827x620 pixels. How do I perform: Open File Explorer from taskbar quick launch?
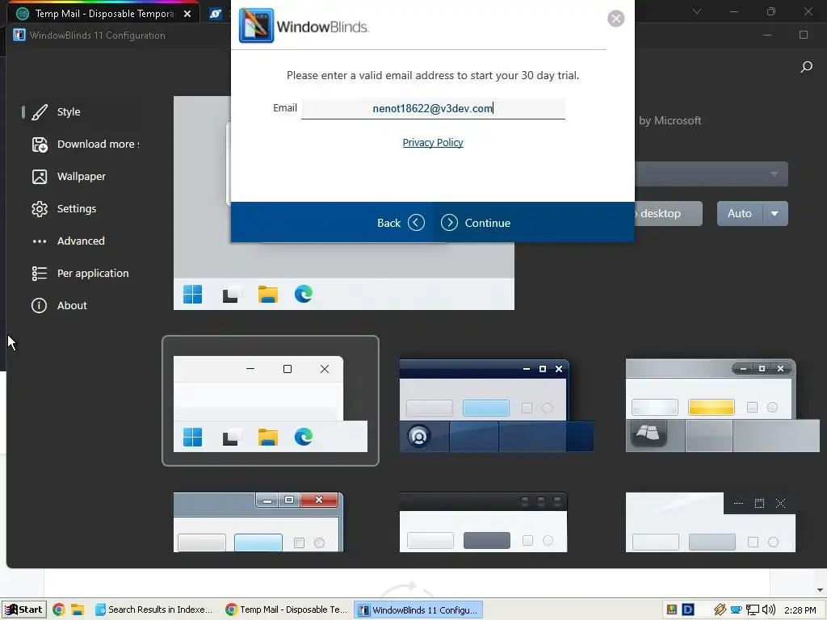coord(78,610)
